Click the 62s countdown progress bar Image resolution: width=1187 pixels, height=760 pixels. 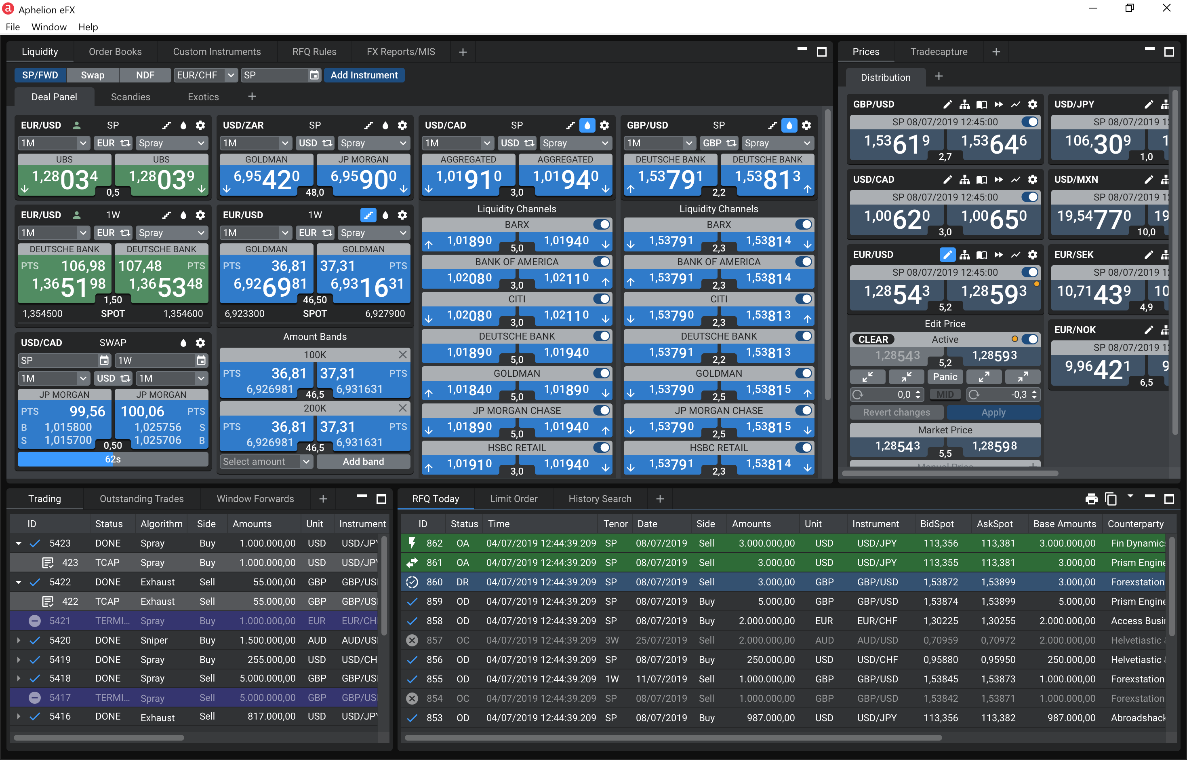[x=113, y=460]
